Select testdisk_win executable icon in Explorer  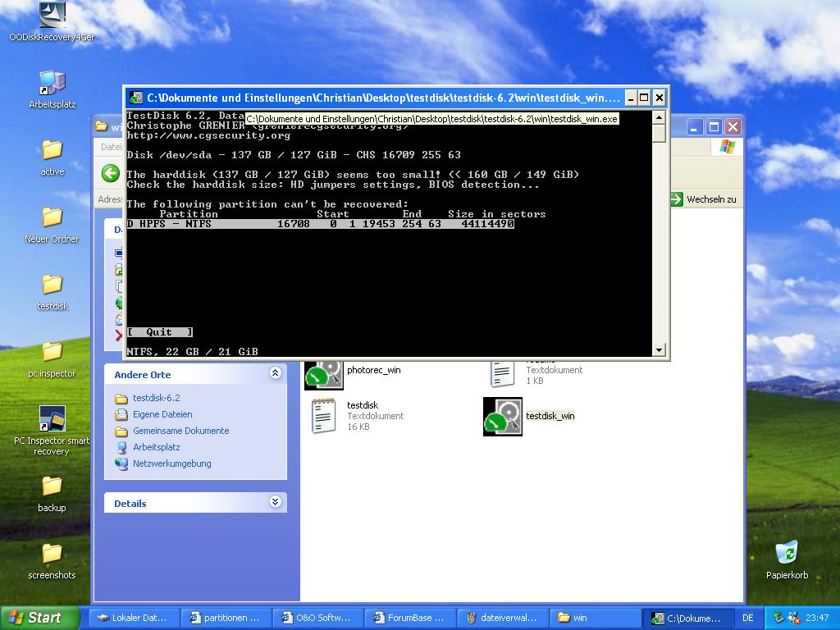click(x=503, y=416)
